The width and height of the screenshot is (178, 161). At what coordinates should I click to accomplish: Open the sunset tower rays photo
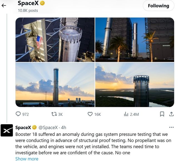point(55,85)
